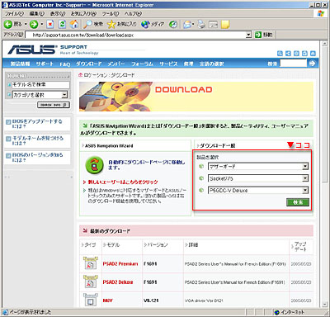Image resolution: width=330 pixels, height=317 pixels.
Task: Click the red Stop icon
Action: (x=50, y=25)
